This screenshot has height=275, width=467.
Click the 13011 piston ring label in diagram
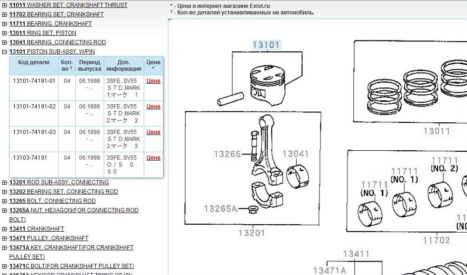click(436, 131)
